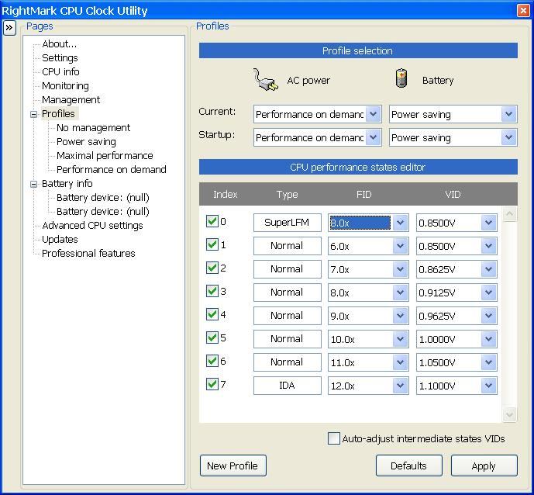This screenshot has height=495, width=534.
Task: Open FID dropdown showing 10.0x
Action: (x=400, y=339)
